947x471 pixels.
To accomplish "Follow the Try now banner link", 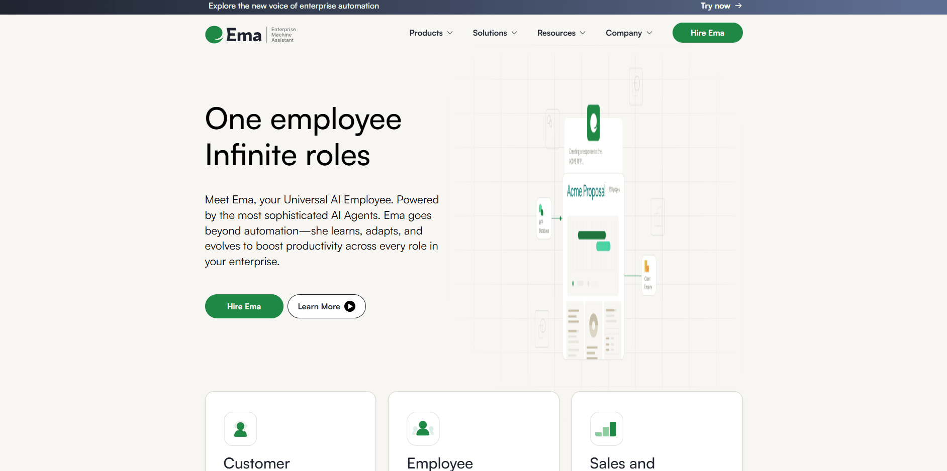I will click(x=721, y=6).
